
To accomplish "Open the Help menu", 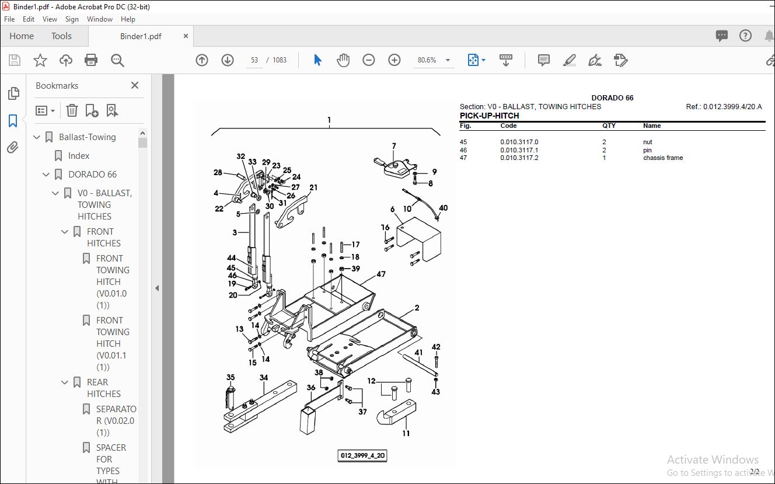I will tap(128, 19).
